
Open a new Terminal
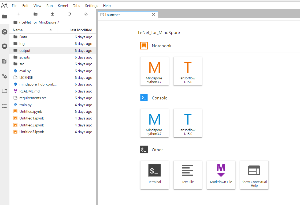tap(155, 175)
